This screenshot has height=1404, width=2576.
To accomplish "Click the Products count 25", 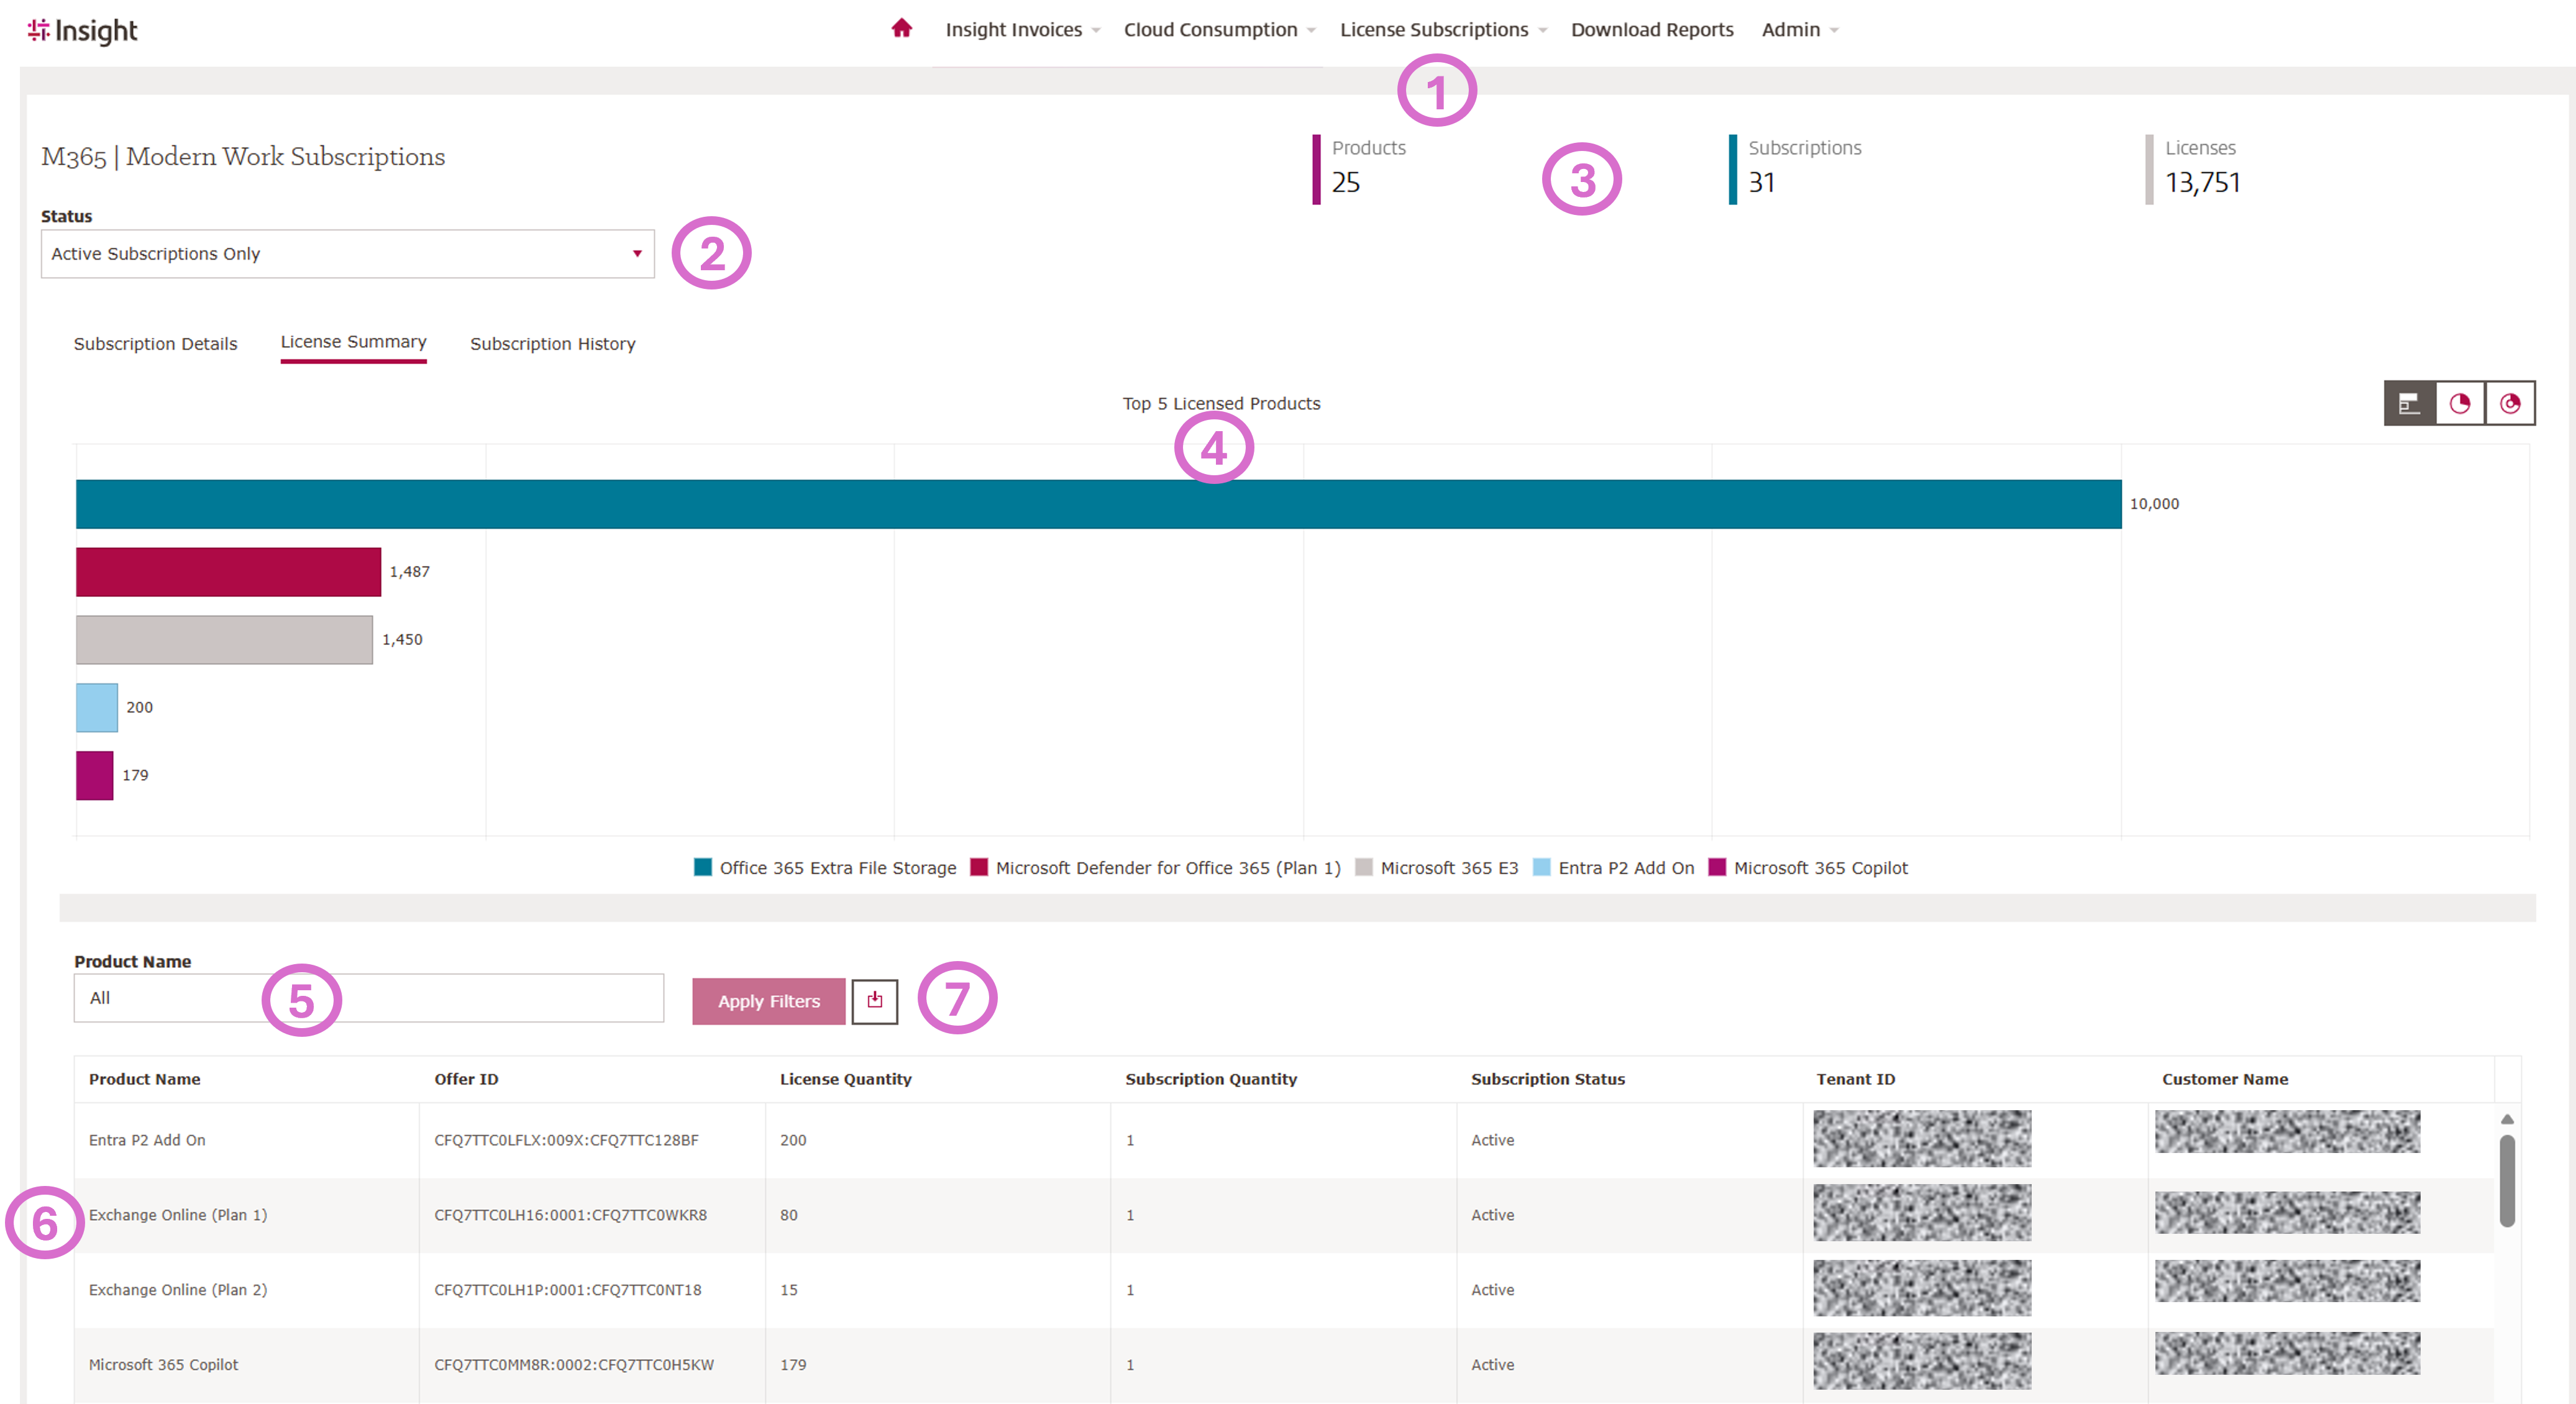I will tap(1345, 182).
